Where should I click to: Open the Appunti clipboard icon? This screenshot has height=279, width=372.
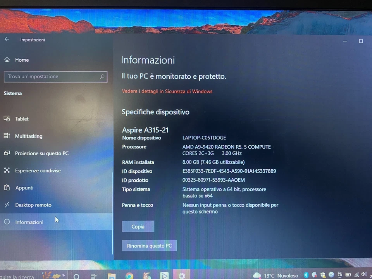click(x=6, y=188)
